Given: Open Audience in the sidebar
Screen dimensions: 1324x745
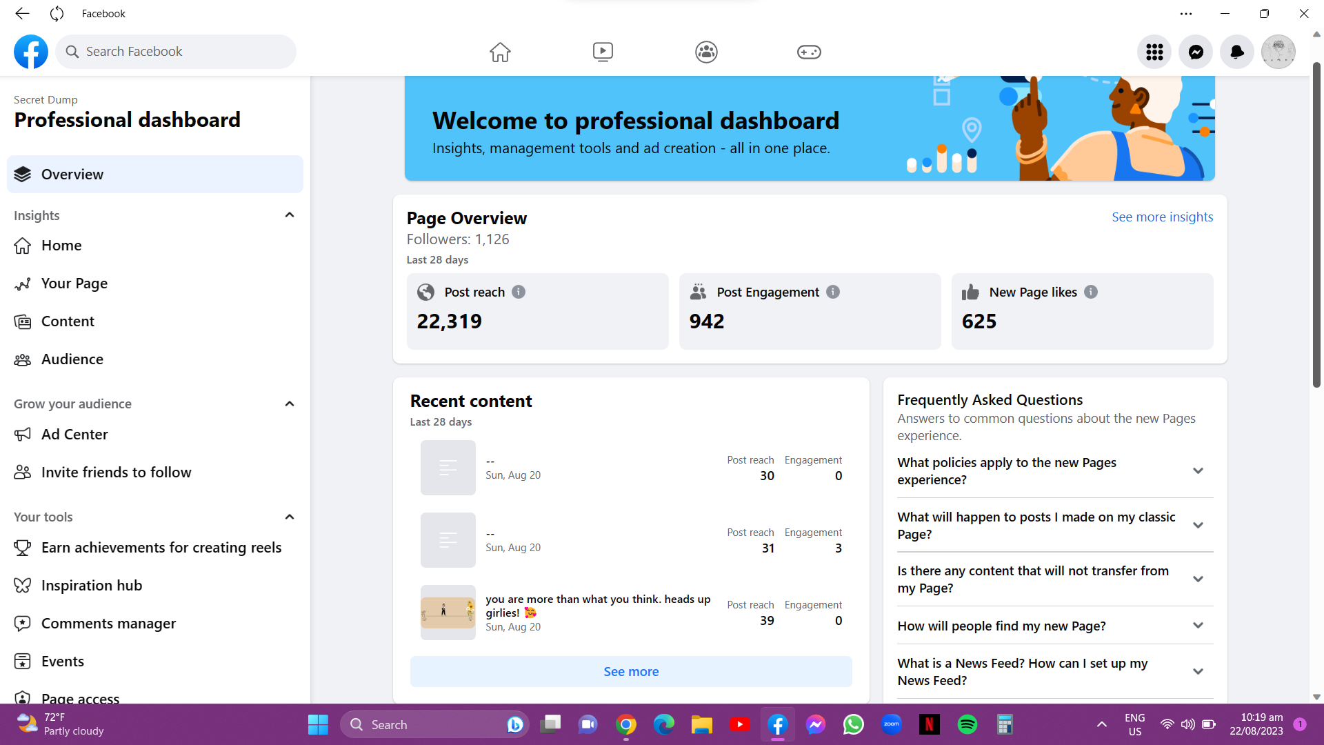Looking at the screenshot, I should [x=155, y=359].
